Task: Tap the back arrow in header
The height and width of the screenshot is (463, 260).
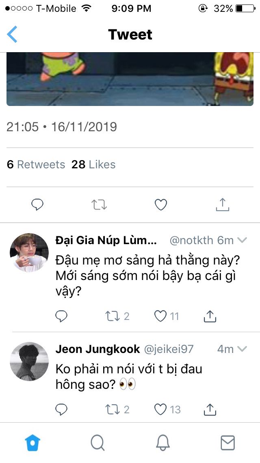Action: tap(12, 34)
